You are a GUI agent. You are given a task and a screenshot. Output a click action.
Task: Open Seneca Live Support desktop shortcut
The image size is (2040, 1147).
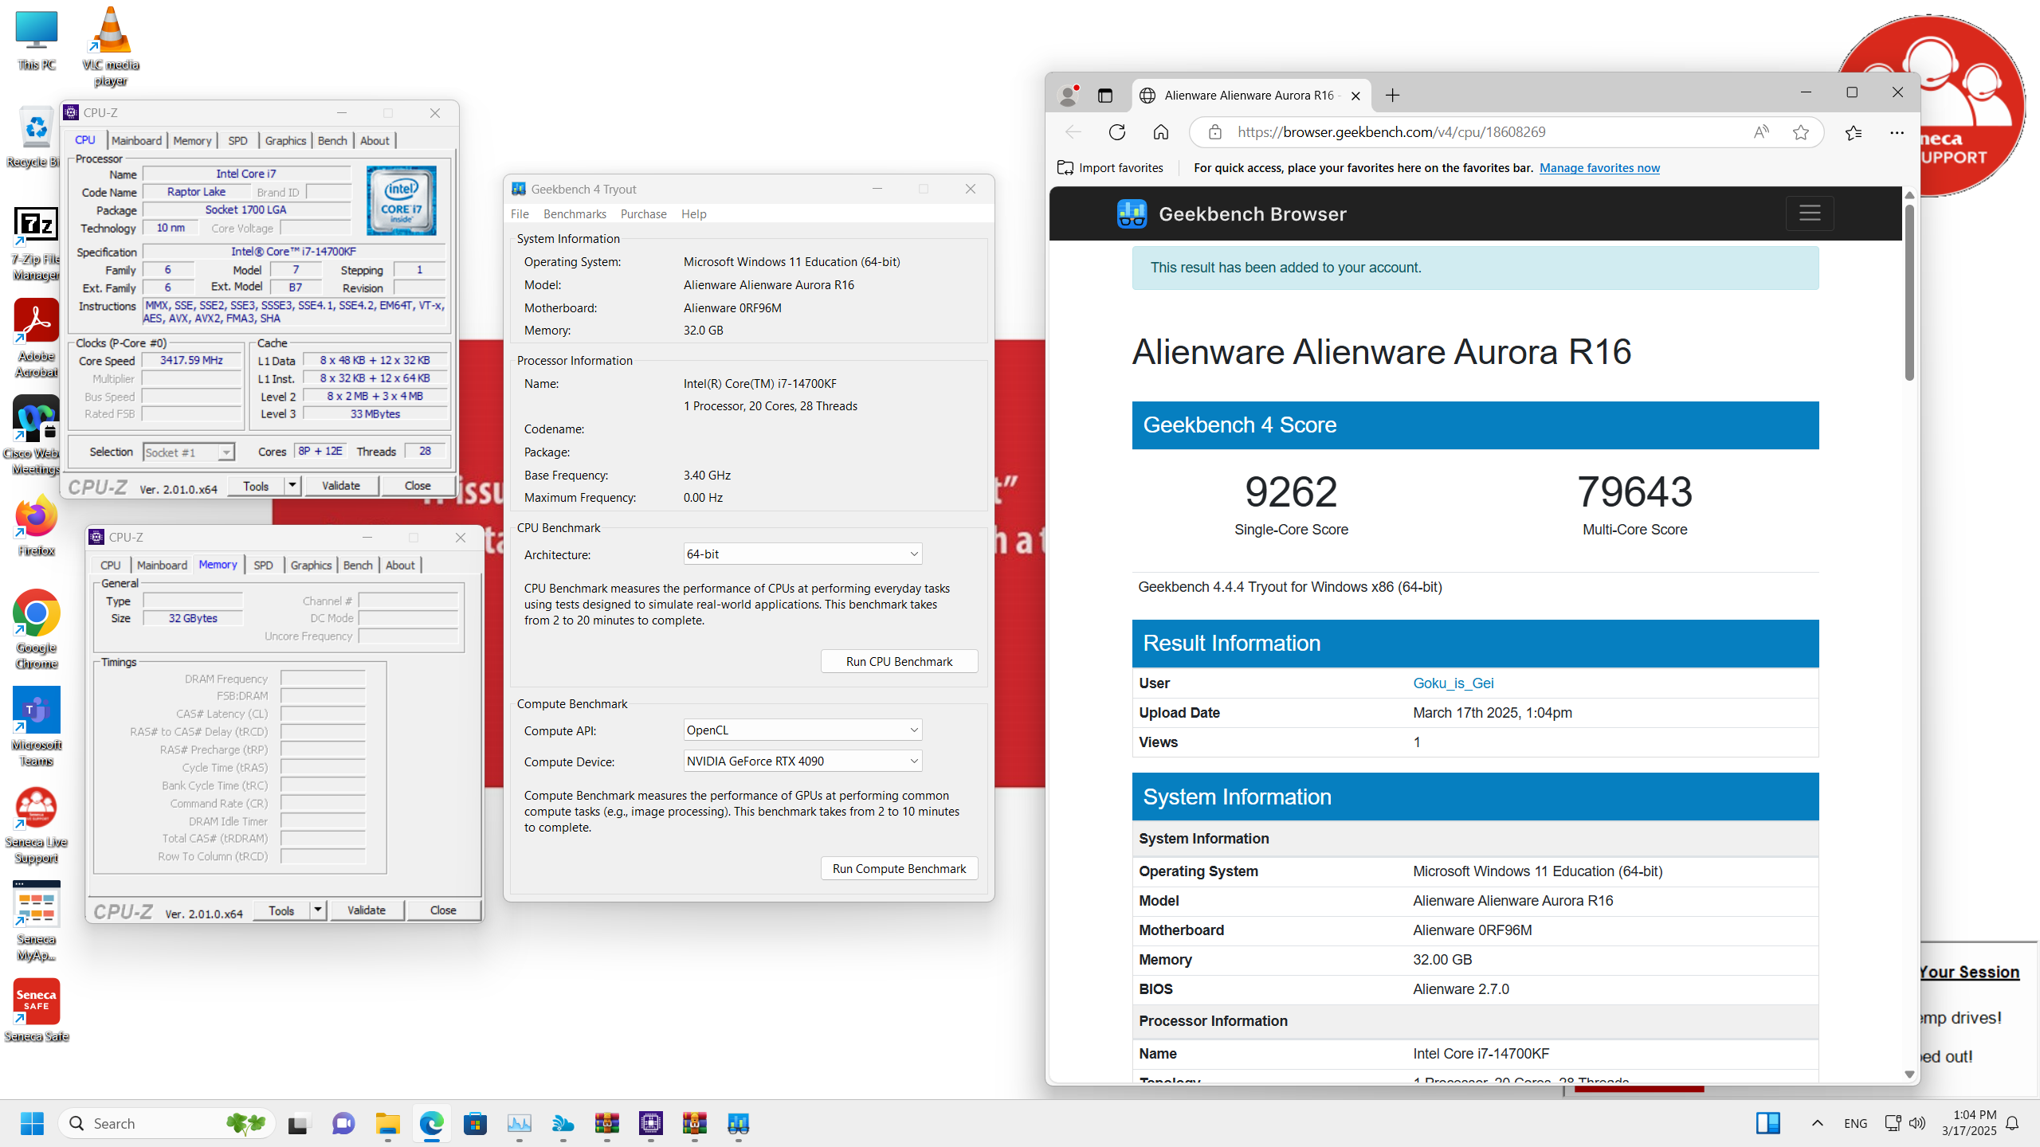(x=37, y=825)
